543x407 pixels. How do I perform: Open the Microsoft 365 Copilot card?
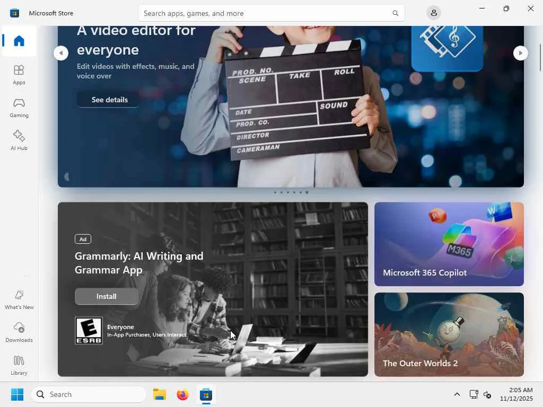[449, 244]
